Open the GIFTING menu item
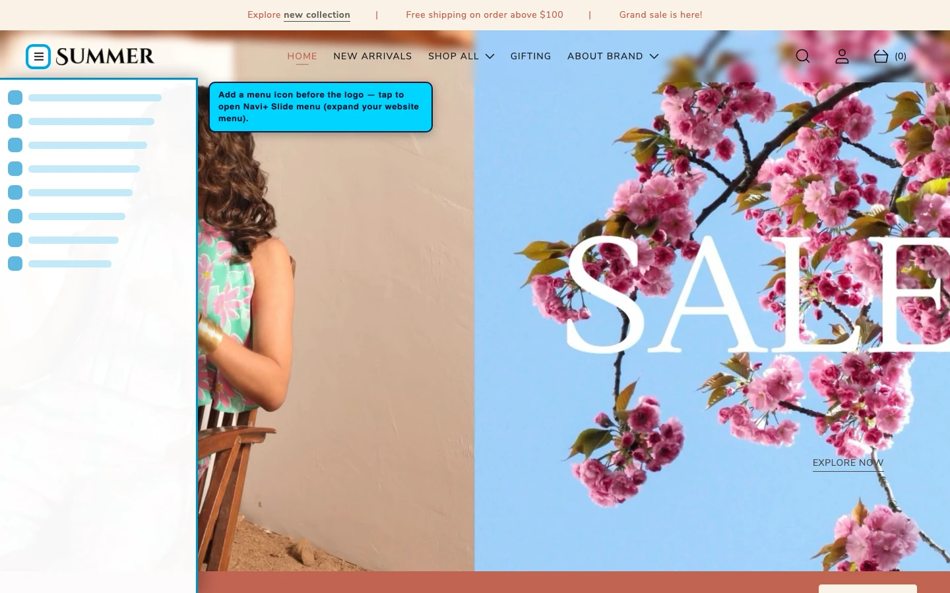This screenshot has height=593, width=950. pyautogui.click(x=530, y=57)
